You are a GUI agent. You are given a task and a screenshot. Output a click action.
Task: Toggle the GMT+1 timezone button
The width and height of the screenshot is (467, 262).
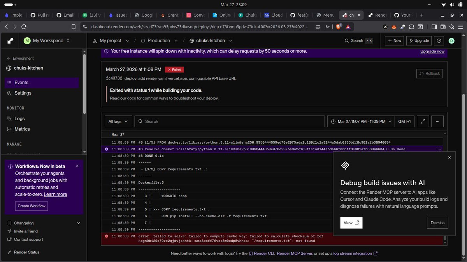(404, 121)
